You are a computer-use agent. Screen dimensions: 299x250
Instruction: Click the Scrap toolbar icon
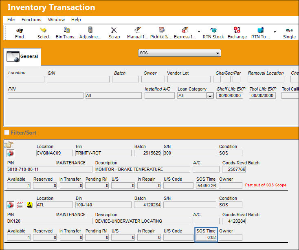tap(114, 30)
